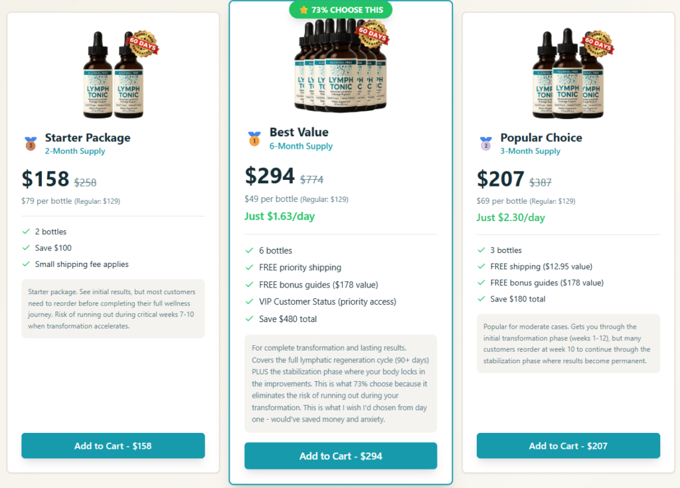Click the 60 Days badge on six-bottle image
This screenshot has height=488, width=680.
click(373, 33)
